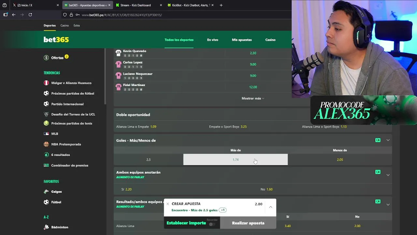417x235 pixels.
Task: Click the Combinador de premios icon
Action: click(46, 165)
